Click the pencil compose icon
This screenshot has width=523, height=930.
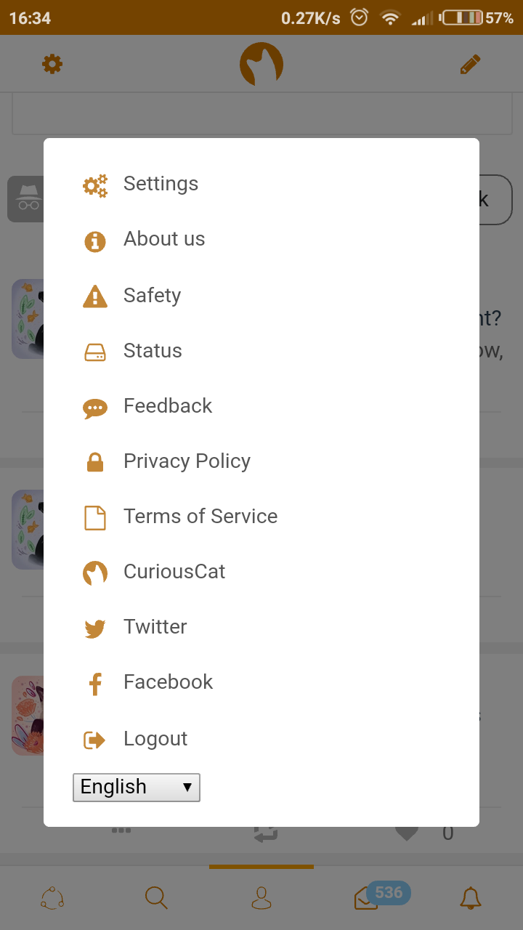pos(471,65)
